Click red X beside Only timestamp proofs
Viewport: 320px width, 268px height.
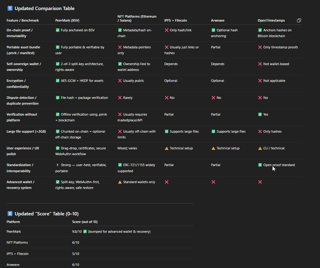260,47
